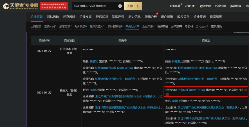The height and width of the screenshot is (127, 249).
Task: Open 浙江华睿北信源数据信息产业投资合伙企业 link in 变更前
Action: [128, 108]
